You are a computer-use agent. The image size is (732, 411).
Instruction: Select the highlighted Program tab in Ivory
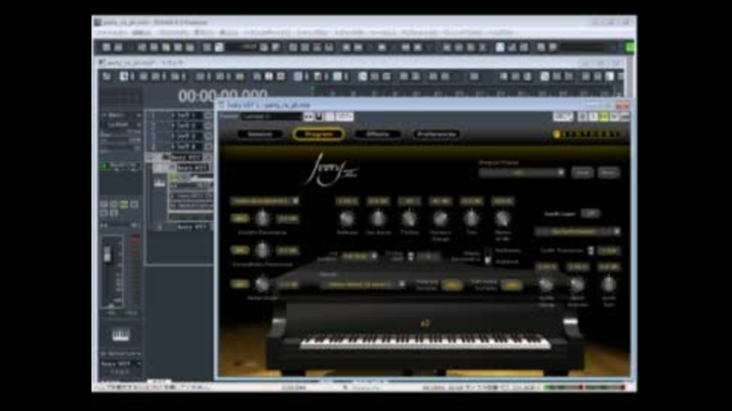[319, 134]
